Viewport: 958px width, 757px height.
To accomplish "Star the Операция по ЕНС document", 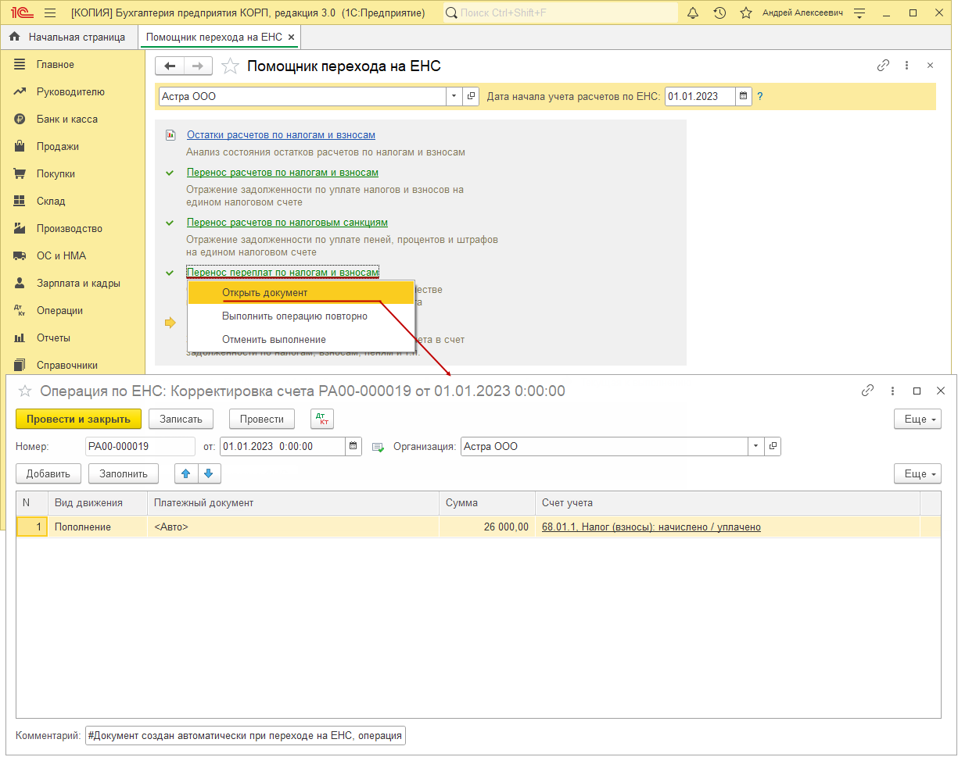I will click(x=25, y=391).
